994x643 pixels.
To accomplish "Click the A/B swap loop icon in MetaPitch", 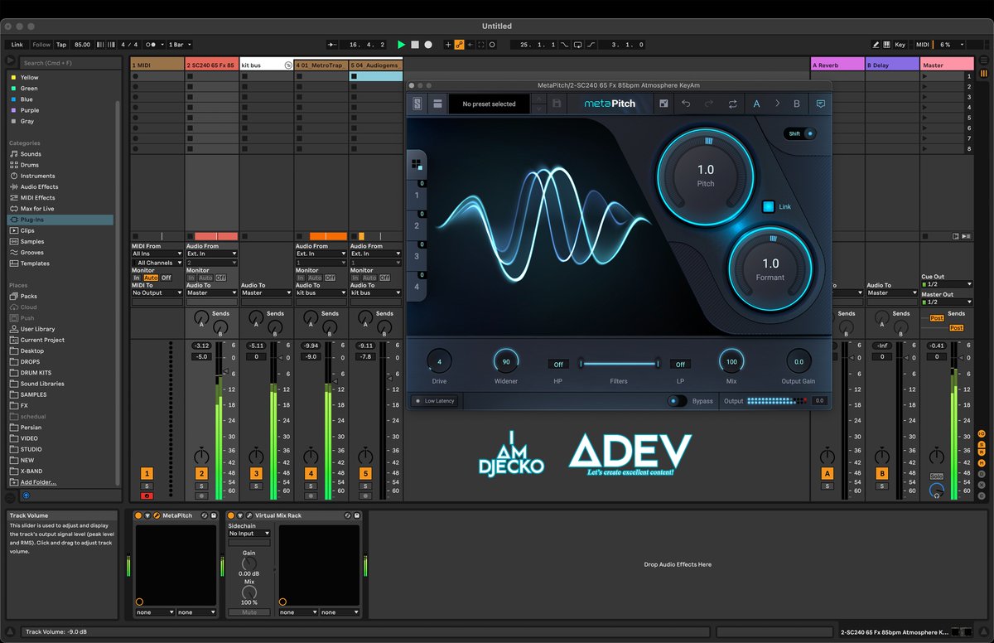I will click(733, 104).
